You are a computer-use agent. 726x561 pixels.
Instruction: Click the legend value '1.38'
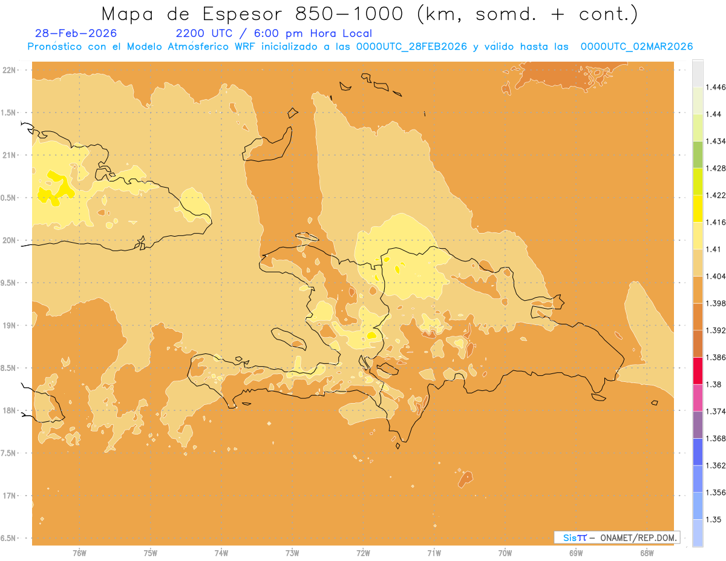[x=714, y=384]
